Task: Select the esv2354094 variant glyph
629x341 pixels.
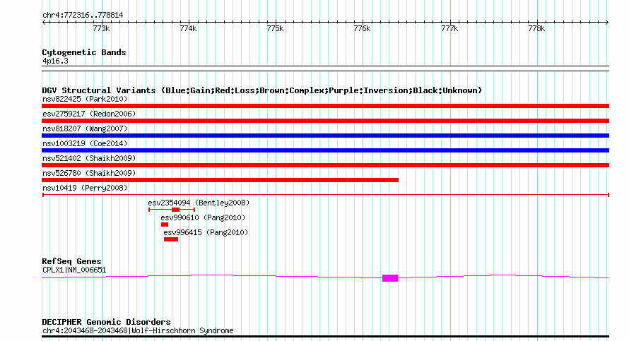Action: (172, 210)
